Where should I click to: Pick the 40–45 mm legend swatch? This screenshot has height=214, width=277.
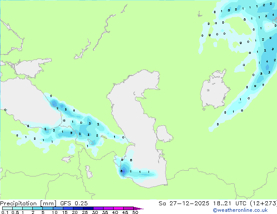(x=118, y=208)
